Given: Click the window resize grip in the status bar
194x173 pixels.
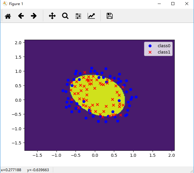Looking at the screenshot, I should click(192, 171).
